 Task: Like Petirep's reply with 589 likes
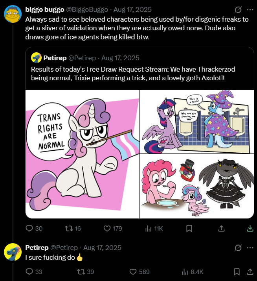[133, 272]
